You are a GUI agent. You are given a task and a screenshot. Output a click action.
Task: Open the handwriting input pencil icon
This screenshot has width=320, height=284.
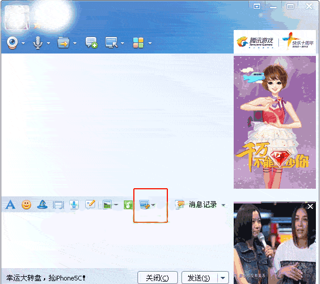[x=90, y=204]
